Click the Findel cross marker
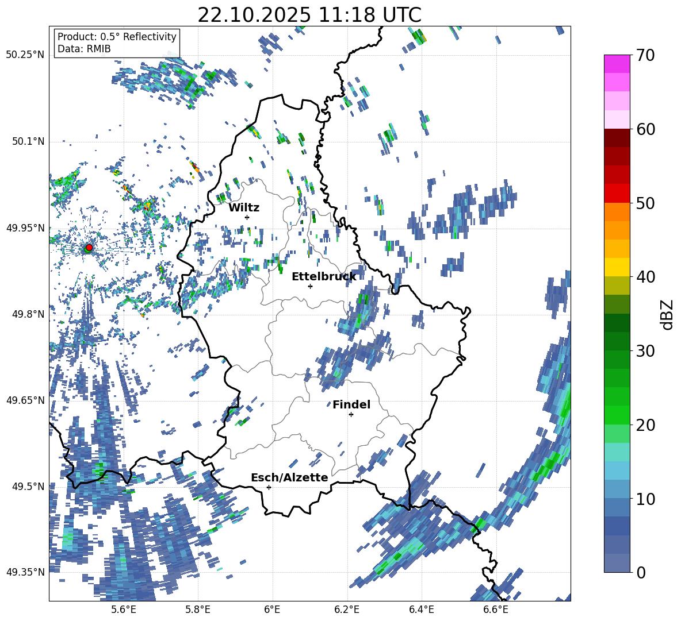The image size is (681, 621). point(351,415)
